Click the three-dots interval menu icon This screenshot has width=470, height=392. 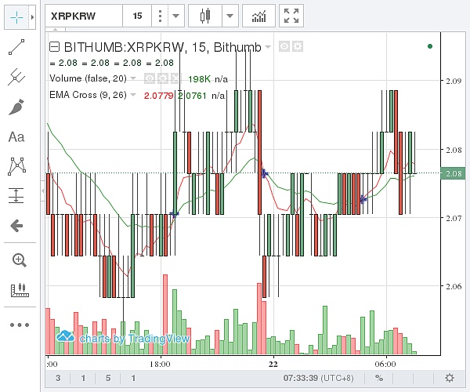point(160,16)
